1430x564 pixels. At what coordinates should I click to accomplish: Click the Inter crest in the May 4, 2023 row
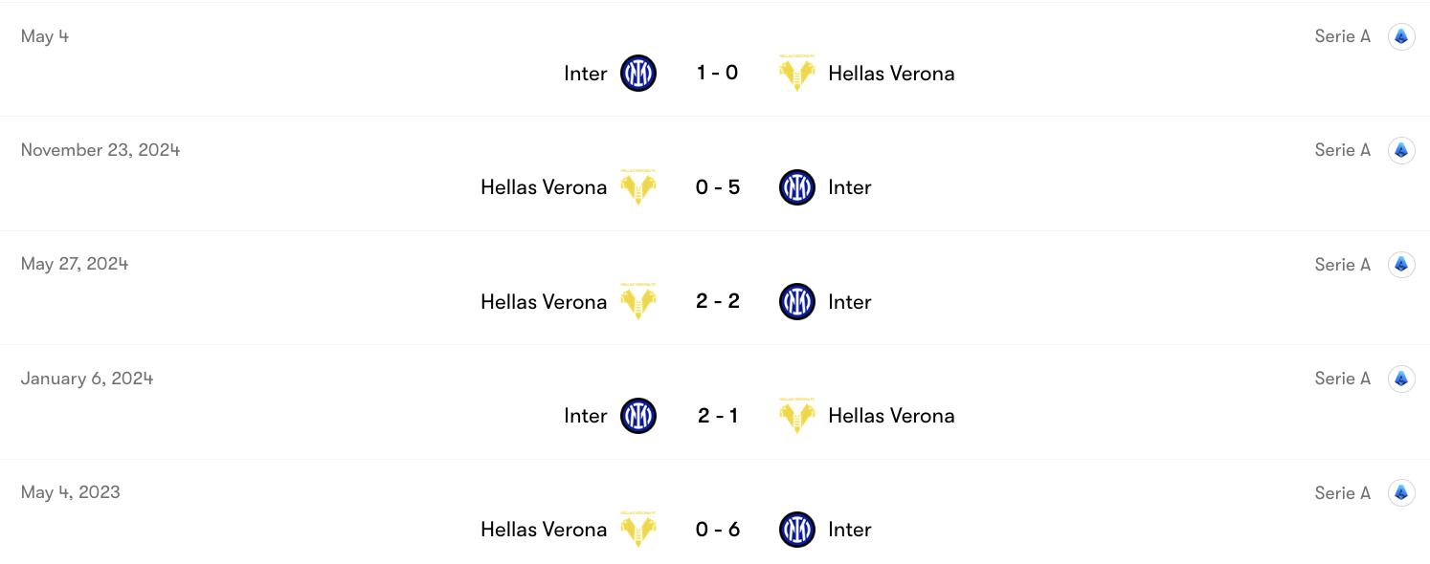click(x=796, y=529)
